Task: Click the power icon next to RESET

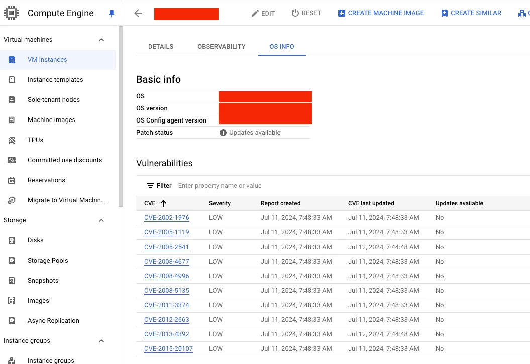Action: (x=295, y=13)
